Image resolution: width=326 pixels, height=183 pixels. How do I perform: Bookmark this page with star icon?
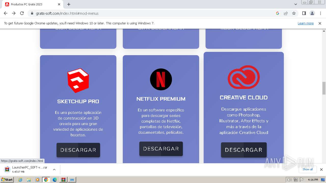(x=294, y=13)
